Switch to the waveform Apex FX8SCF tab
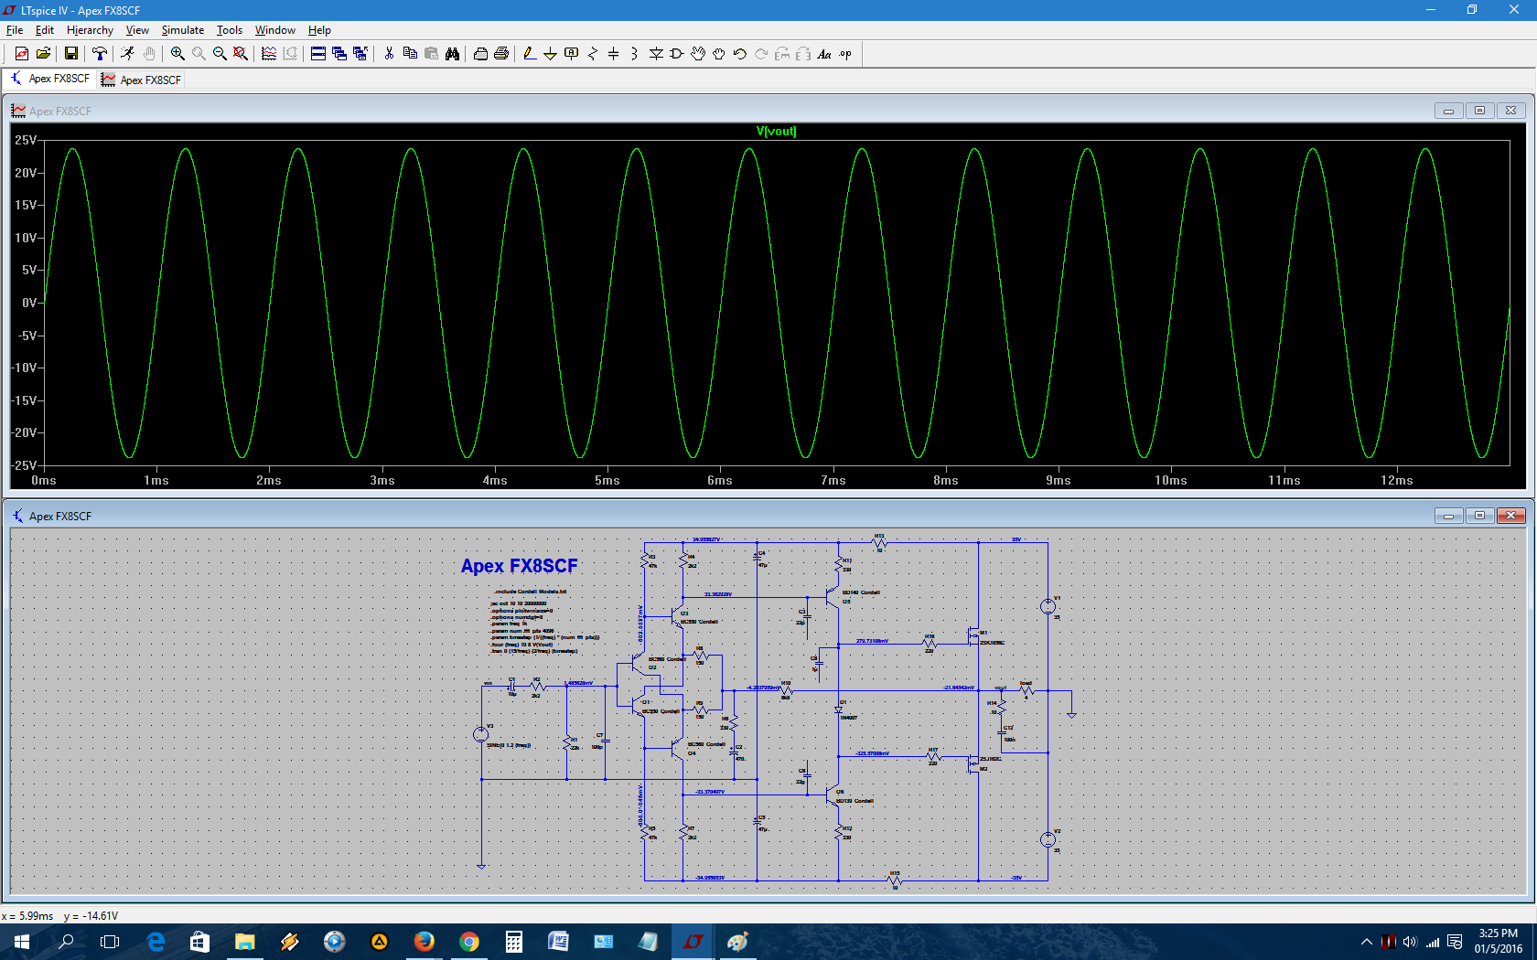Image resolution: width=1537 pixels, height=960 pixels. coord(142,80)
